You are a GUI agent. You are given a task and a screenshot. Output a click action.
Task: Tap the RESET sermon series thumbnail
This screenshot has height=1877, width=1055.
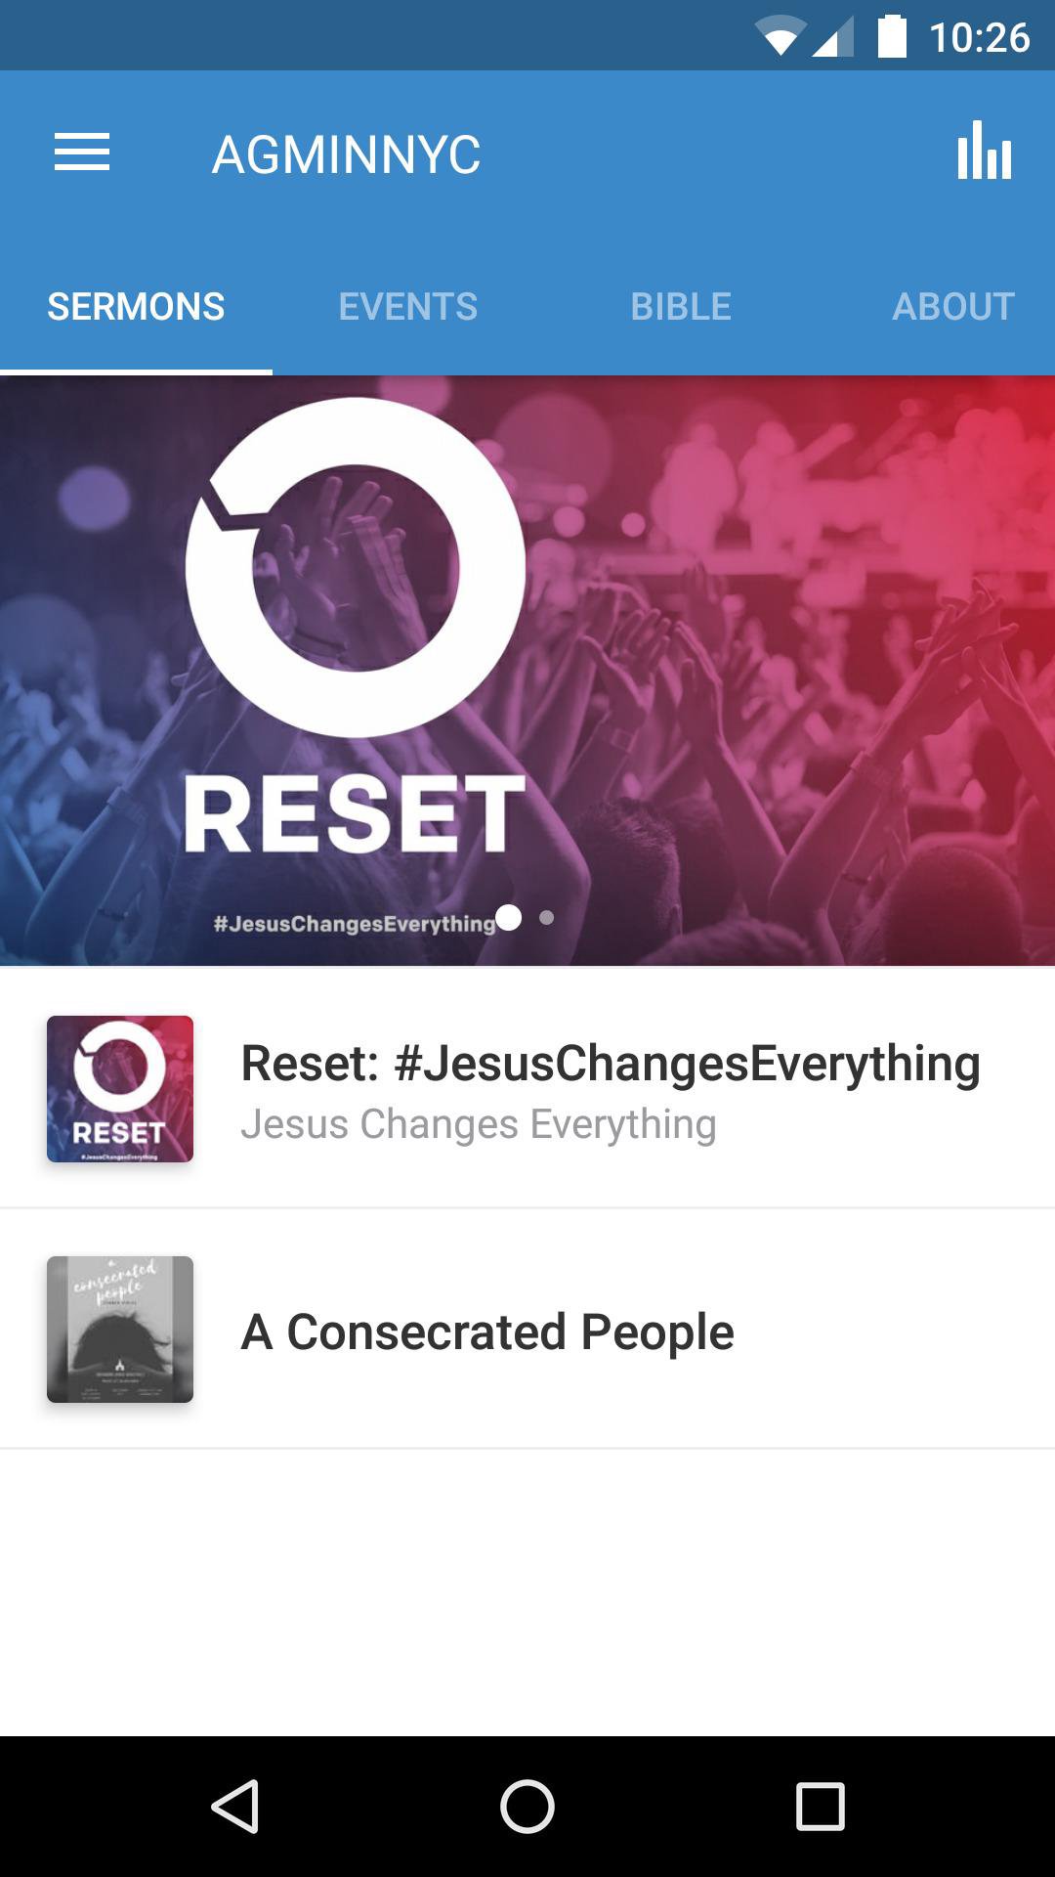[x=119, y=1087]
